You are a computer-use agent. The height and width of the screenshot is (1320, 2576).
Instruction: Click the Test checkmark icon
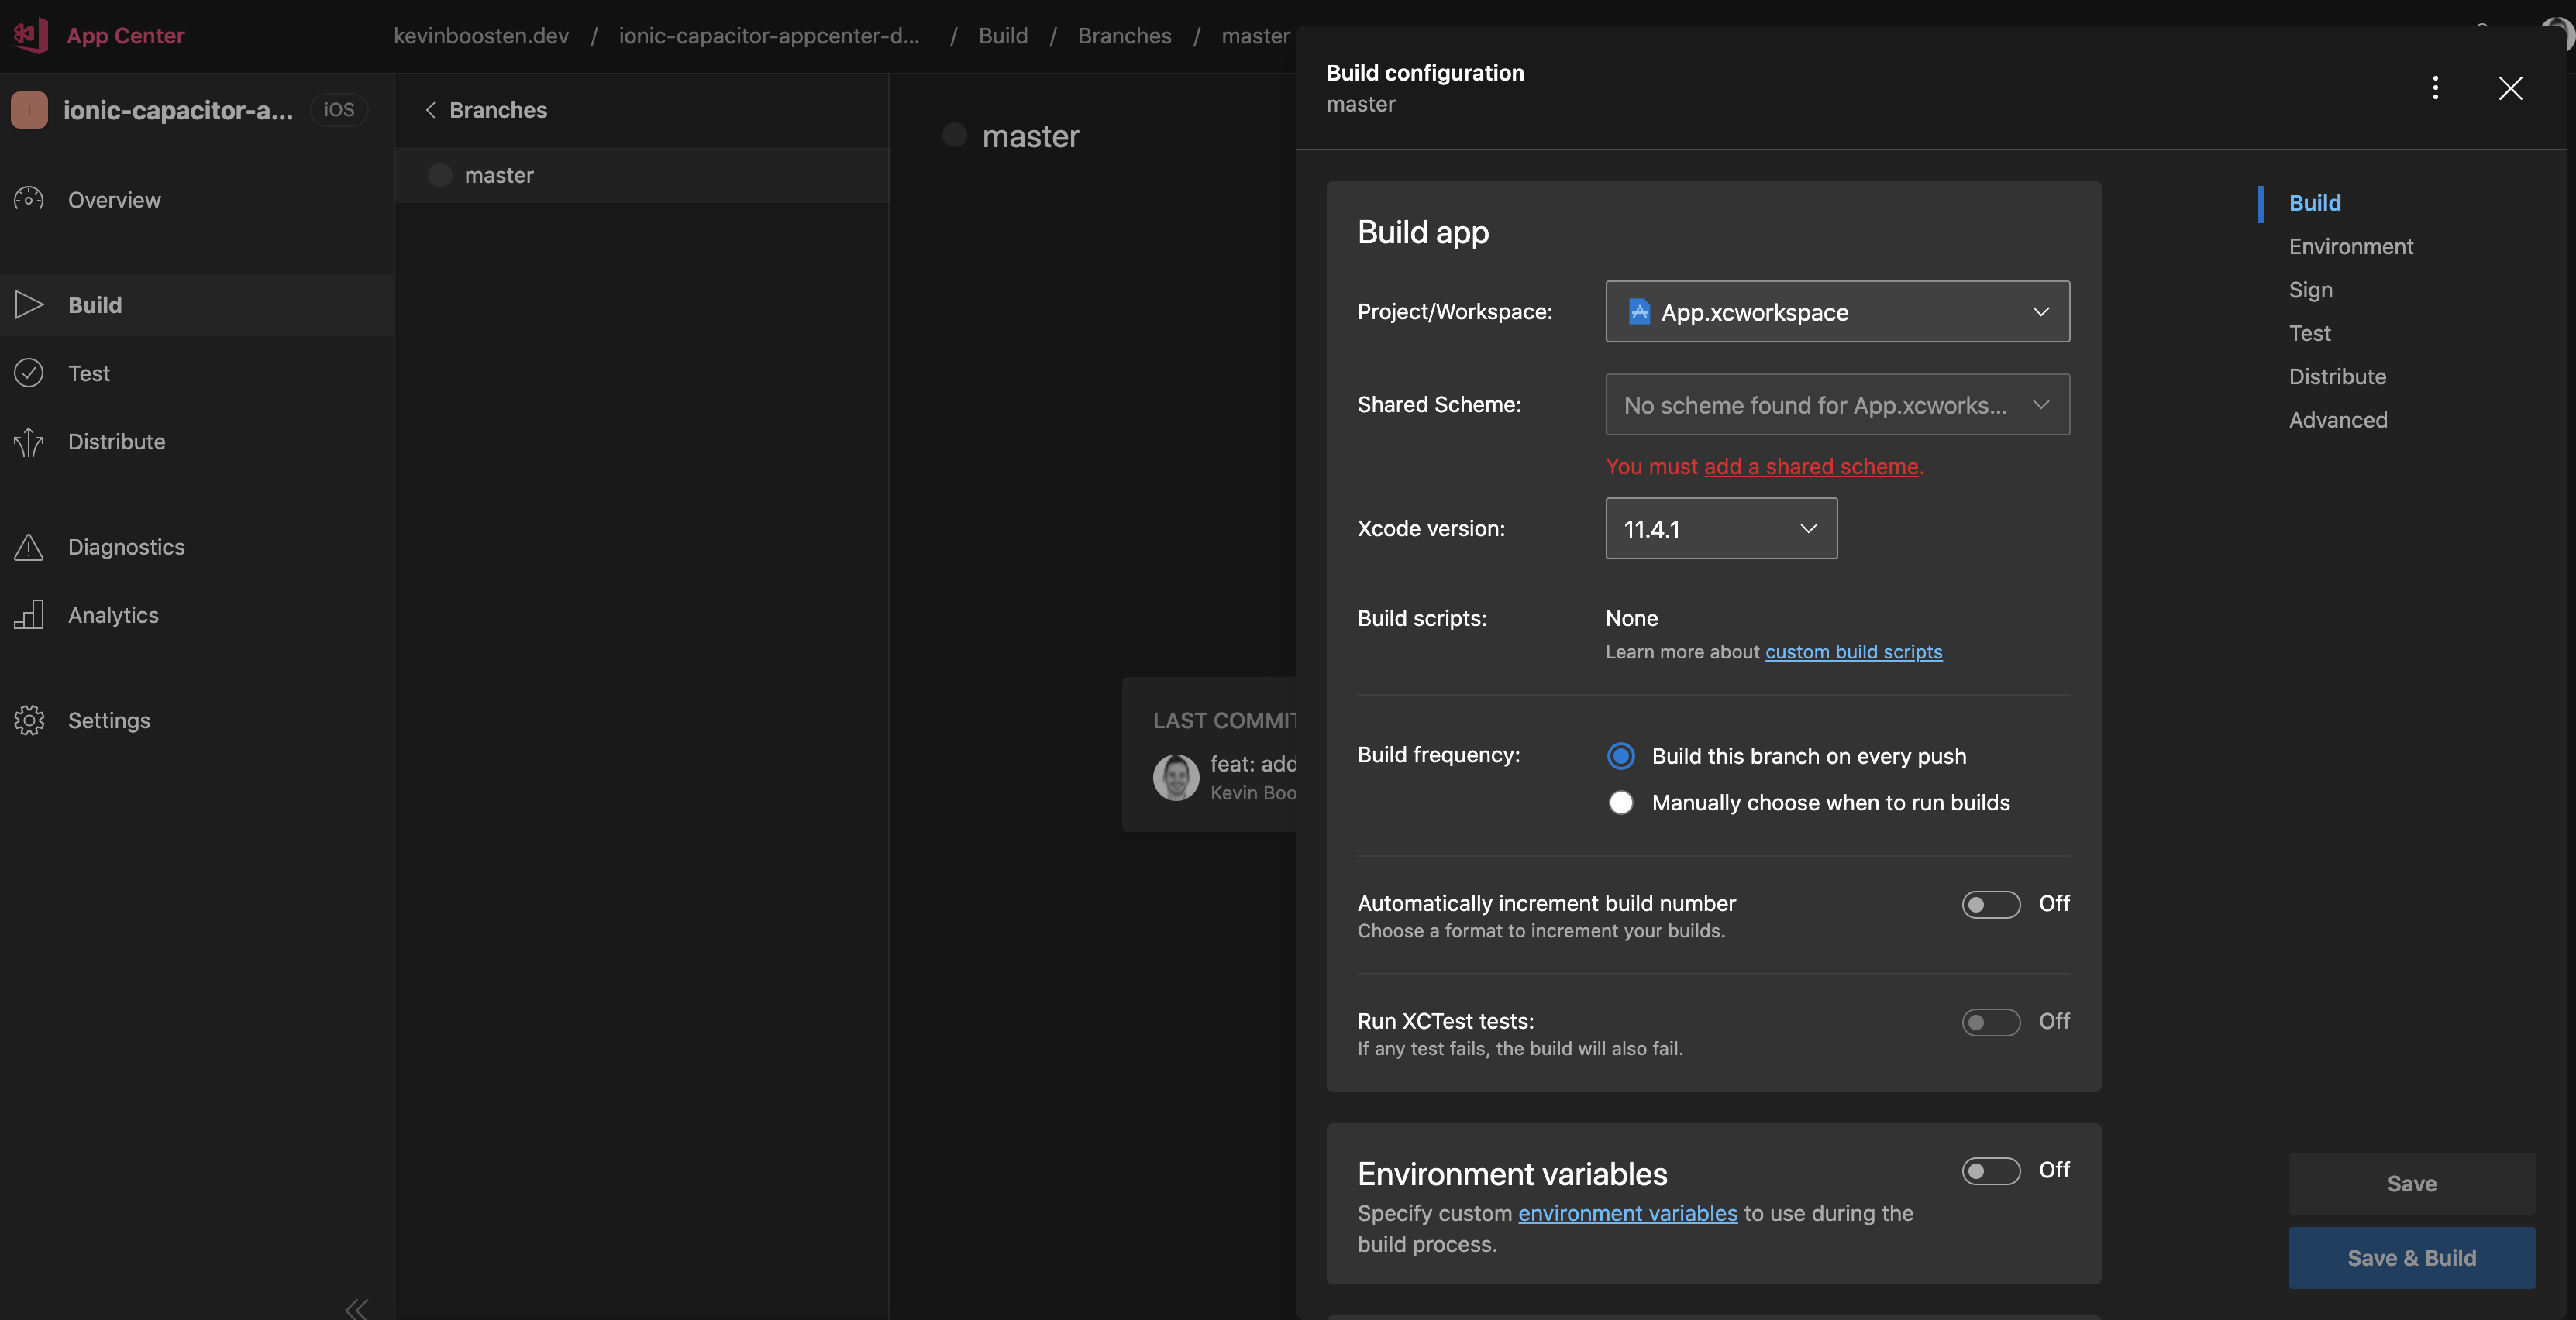29,373
